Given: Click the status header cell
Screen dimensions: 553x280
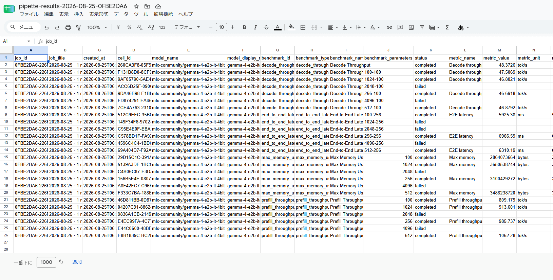Looking at the screenshot, I should (x=431, y=58).
